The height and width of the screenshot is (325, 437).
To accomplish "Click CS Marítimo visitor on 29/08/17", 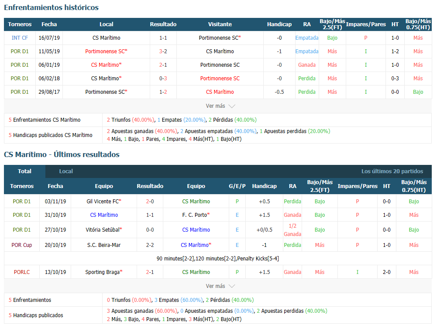I will [x=220, y=92].
